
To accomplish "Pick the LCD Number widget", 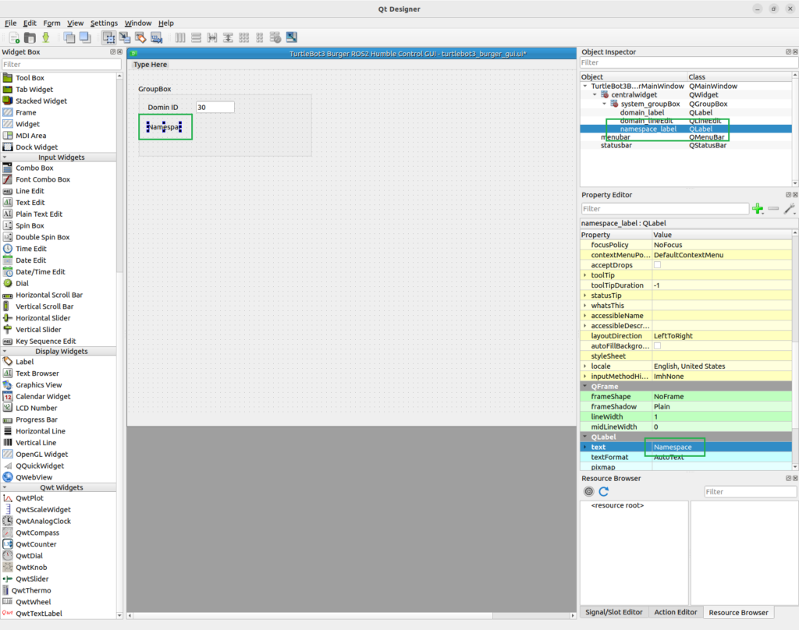I will pyautogui.click(x=36, y=408).
